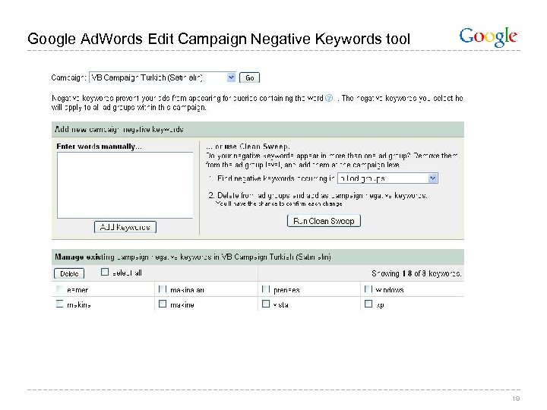This screenshot has height=410, width=547.
Task: Check the 'prenses' keyword checkbox
Action: 265,289
